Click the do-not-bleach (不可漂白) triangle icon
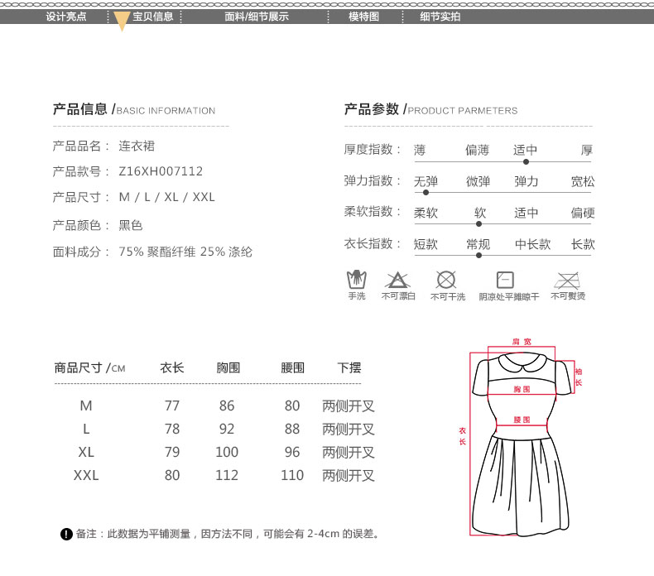The width and height of the screenshot is (654, 576). 397,280
